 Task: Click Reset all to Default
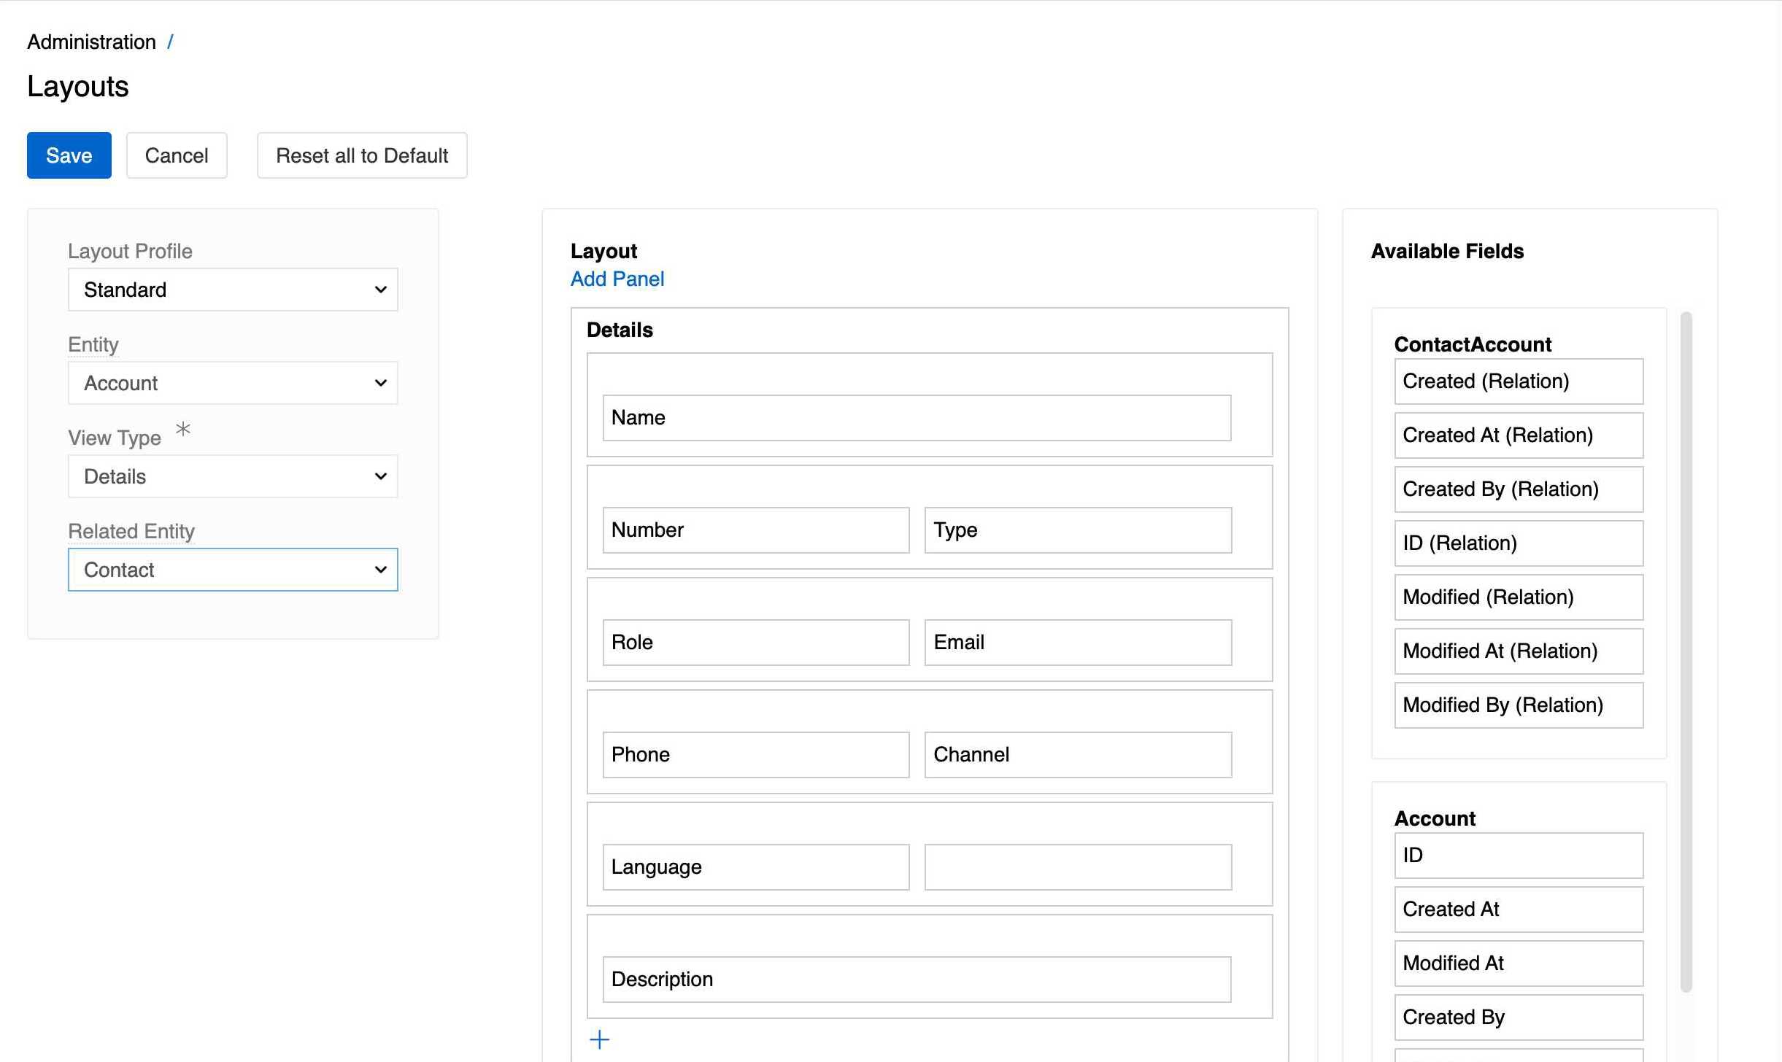click(x=362, y=155)
